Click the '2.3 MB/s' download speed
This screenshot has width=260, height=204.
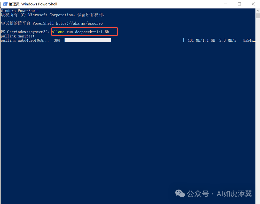pyautogui.click(x=228, y=40)
